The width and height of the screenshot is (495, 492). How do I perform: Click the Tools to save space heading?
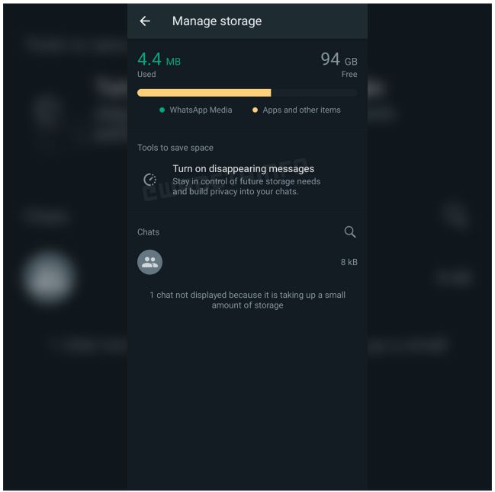pos(175,148)
